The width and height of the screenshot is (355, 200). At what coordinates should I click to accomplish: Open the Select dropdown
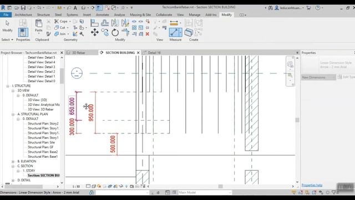pos(7,39)
